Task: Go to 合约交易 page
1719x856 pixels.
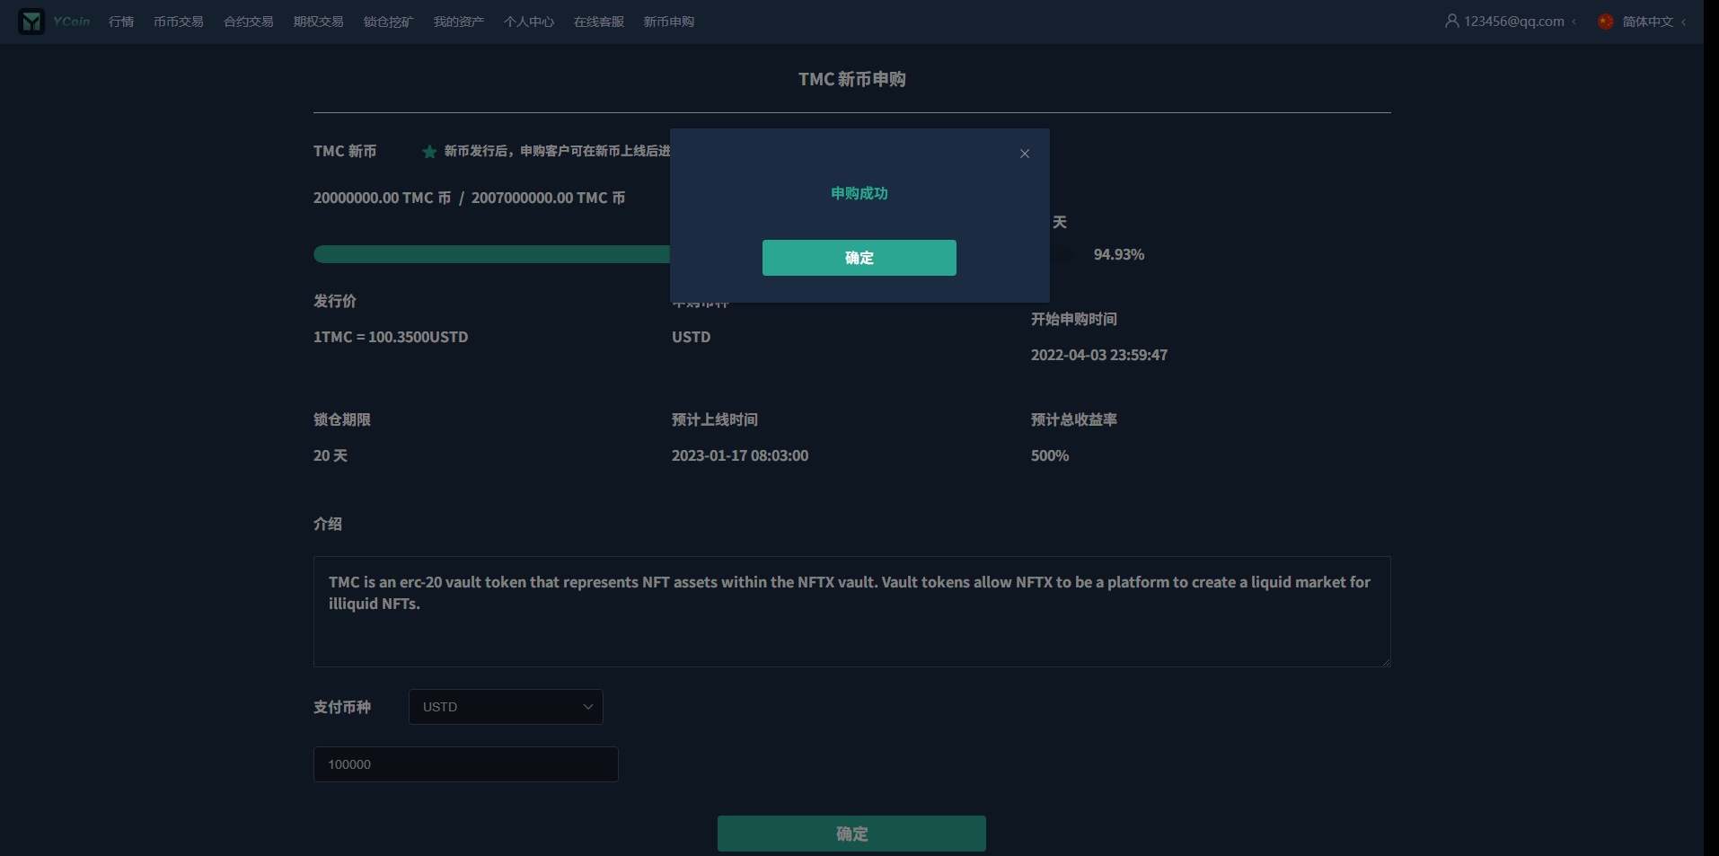Action: coord(249,22)
